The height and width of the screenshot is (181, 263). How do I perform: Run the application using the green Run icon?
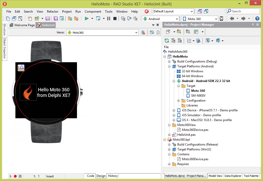pos(87,19)
